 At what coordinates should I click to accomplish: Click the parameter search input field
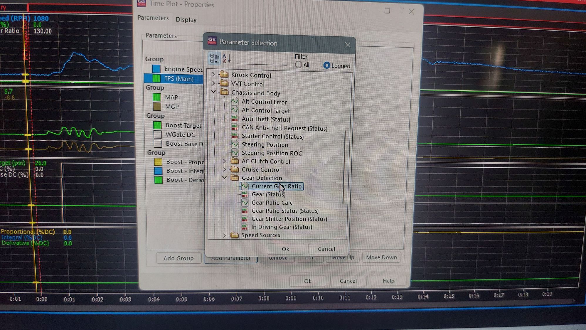(262, 60)
